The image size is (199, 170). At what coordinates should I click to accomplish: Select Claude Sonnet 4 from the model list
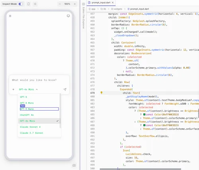[x=39, y=127]
